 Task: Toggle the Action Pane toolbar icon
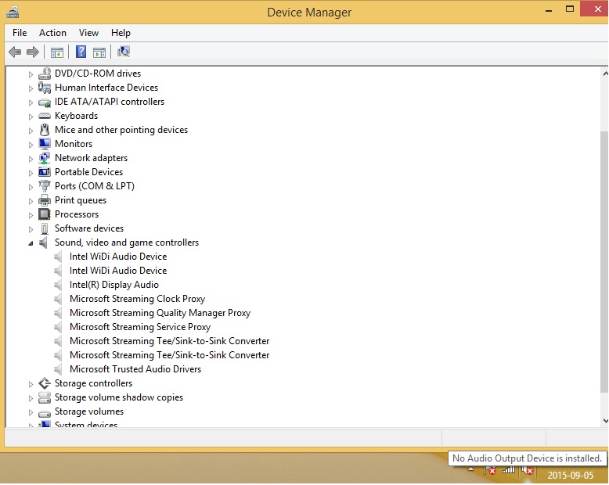(99, 52)
